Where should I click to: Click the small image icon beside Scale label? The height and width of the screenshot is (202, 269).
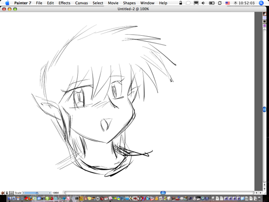pos(11,193)
